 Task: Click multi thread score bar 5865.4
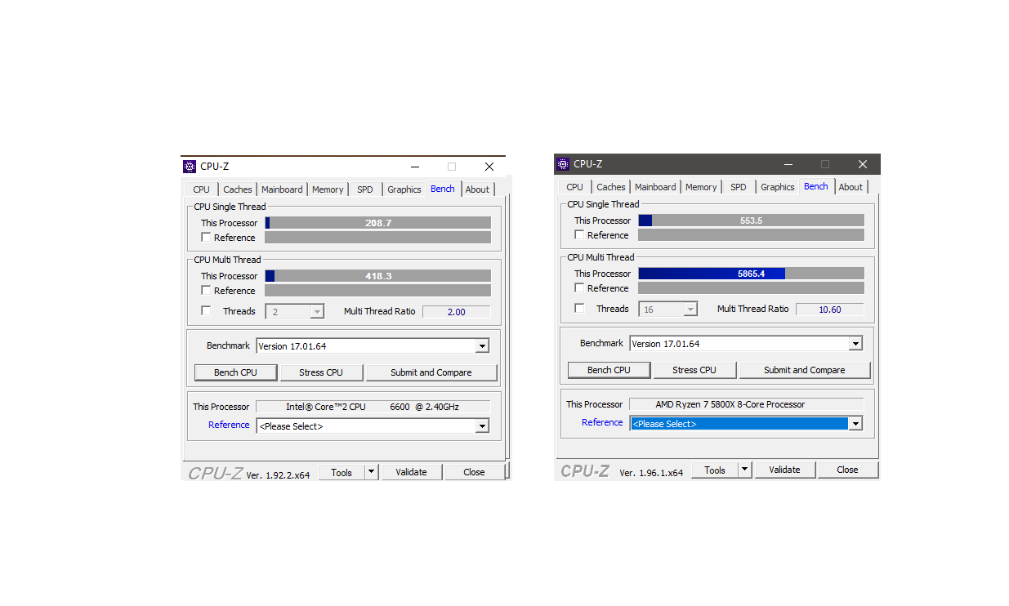[752, 274]
